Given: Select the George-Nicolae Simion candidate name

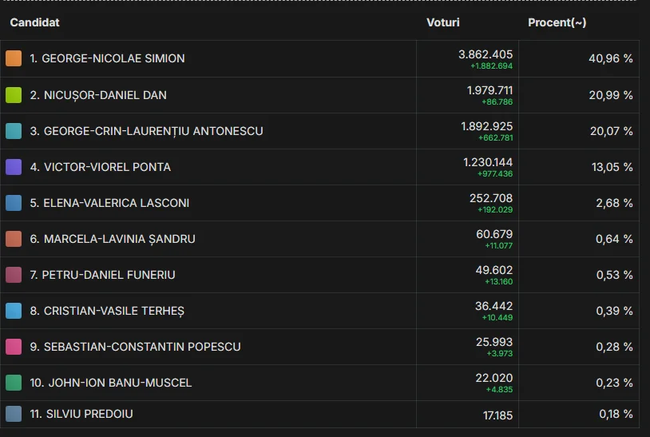Looking at the screenshot, I should click(107, 58).
